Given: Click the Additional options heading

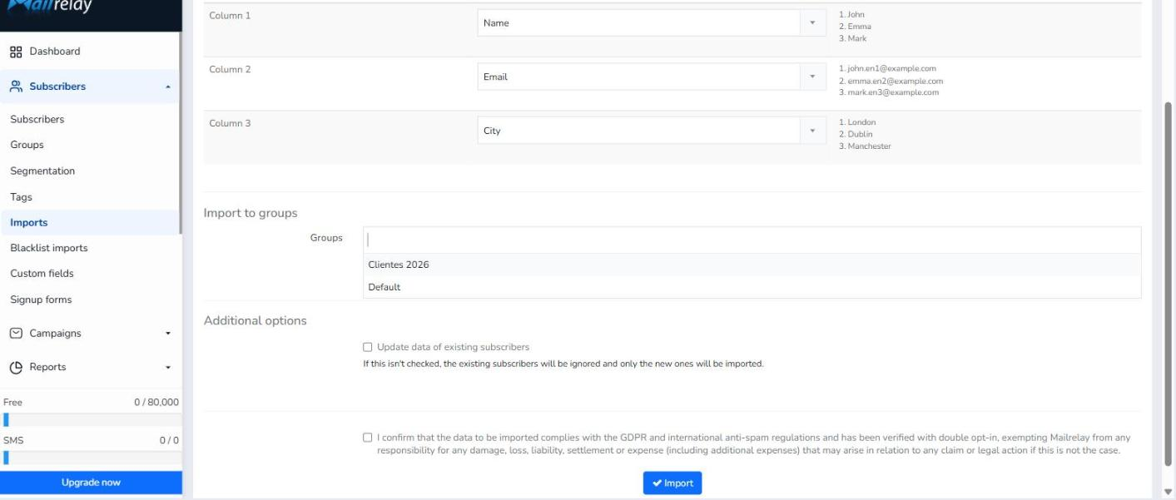Looking at the screenshot, I should click(256, 320).
